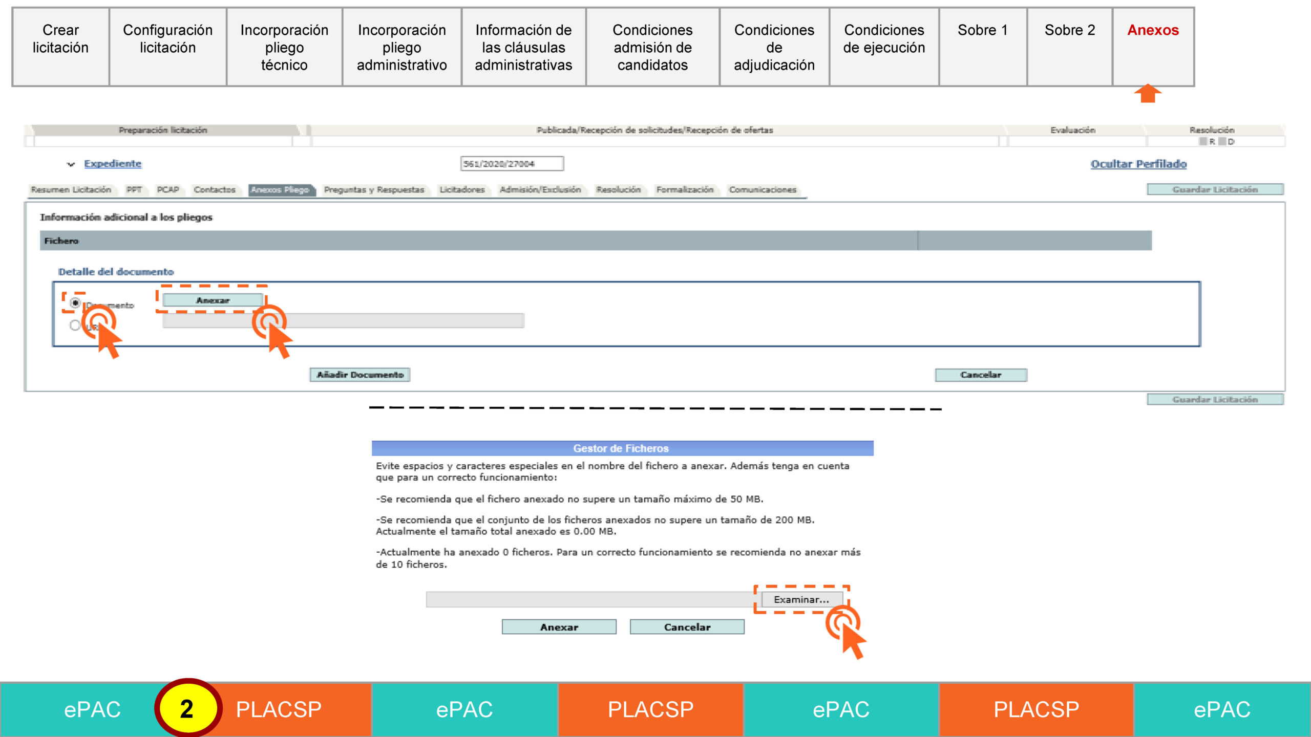Click Información de las cláusulas administrativas step
Image resolution: width=1311 pixels, height=737 pixels.
523,47
